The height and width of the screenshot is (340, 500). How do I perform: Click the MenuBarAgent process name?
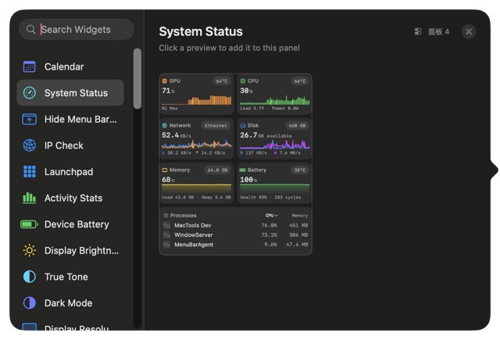tap(194, 245)
